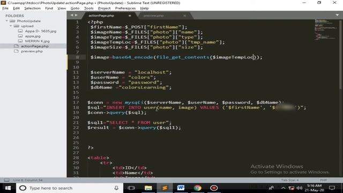The image size is (343, 193).
Task: Open Task View from taskbar
Action: [x=131, y=188]
